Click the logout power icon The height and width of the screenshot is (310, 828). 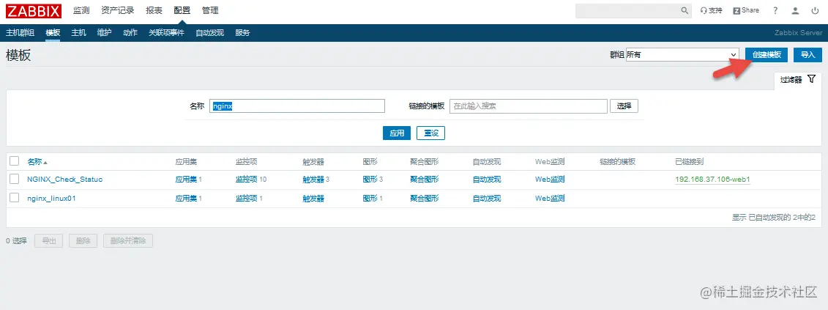pos(816,10)
